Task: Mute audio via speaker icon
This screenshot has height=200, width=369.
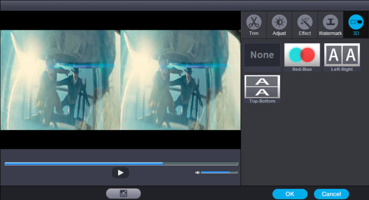Action: 197,172
